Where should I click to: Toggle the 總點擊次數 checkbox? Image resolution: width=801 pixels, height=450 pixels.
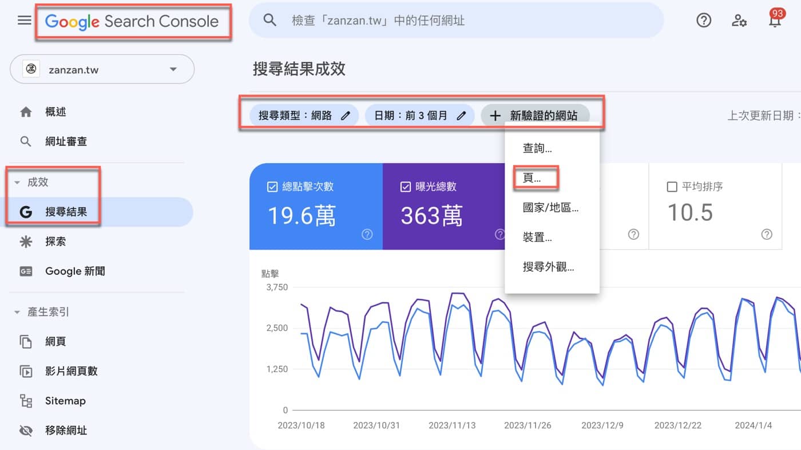(x=272, y=187)
